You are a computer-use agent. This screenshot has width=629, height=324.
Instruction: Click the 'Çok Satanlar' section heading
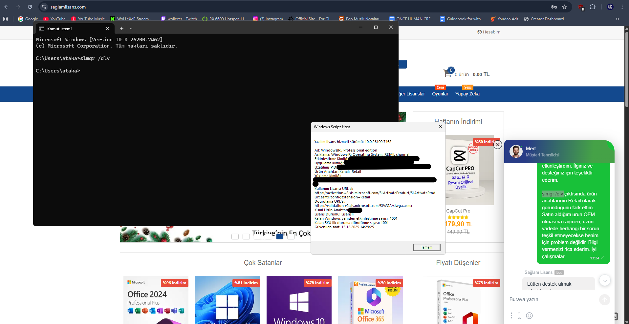click(x=263, y=263)
